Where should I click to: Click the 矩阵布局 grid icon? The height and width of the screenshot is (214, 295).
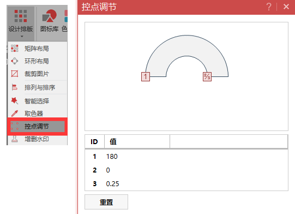click(x=15, y=49)
